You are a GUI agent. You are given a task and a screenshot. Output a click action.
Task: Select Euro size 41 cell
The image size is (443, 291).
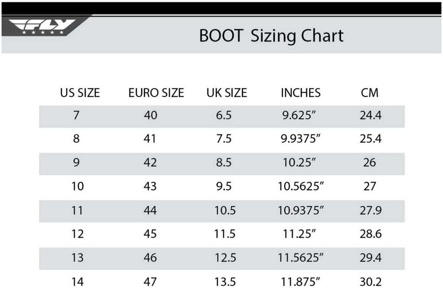[150, 139]
